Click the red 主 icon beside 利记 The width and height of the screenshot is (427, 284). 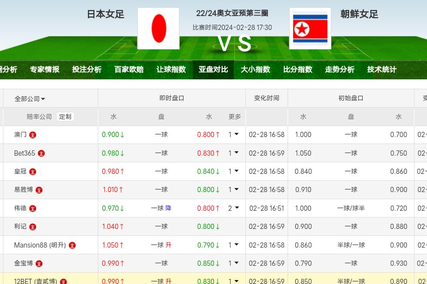coord(33,227)
